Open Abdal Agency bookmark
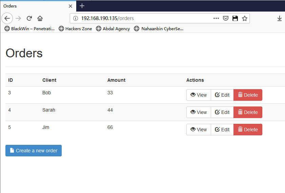 pos(113,29)
